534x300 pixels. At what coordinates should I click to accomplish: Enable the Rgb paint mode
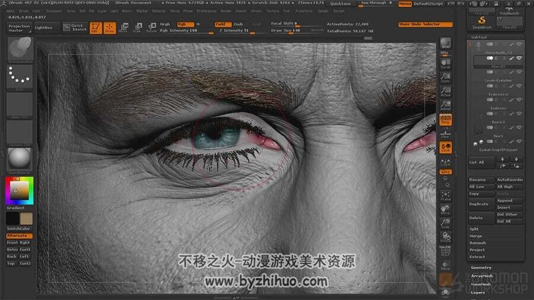[x=185, y=24]
